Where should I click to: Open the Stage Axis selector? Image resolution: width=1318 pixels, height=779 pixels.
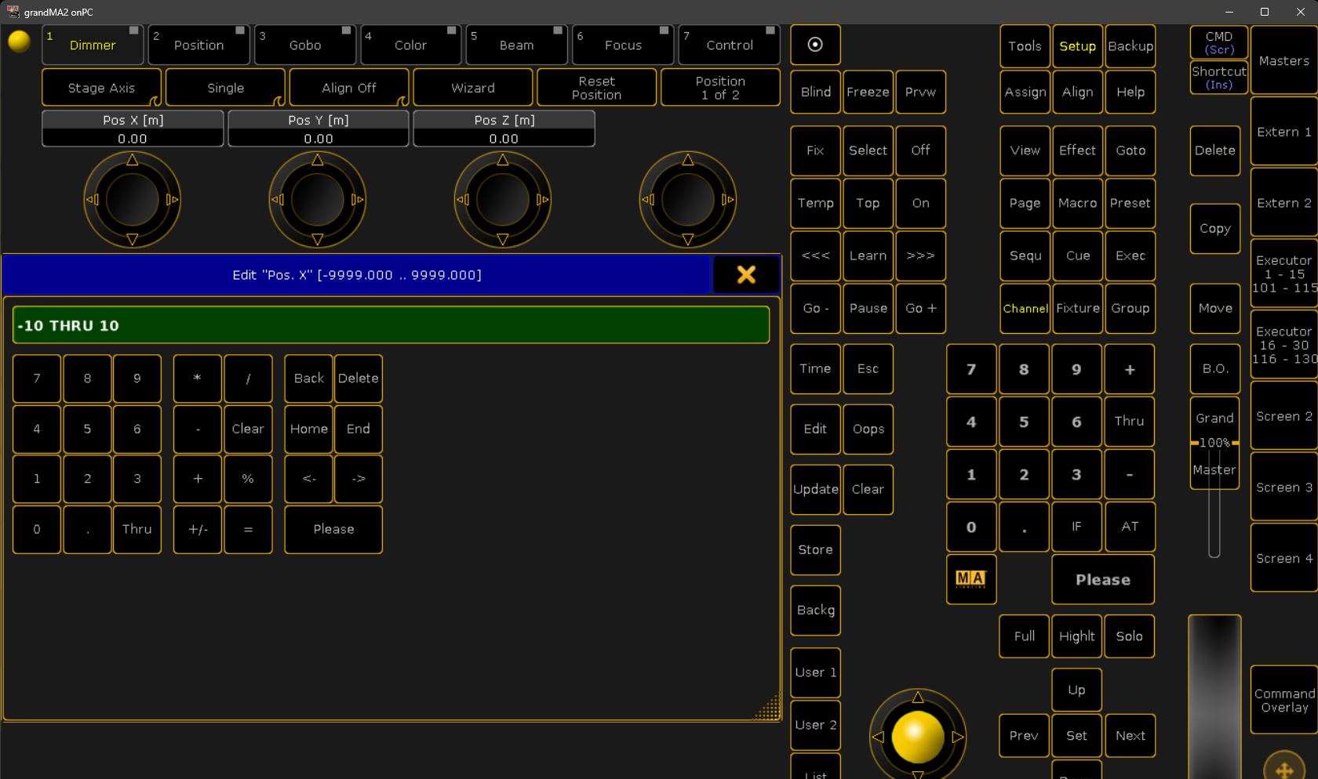(101, 87)
